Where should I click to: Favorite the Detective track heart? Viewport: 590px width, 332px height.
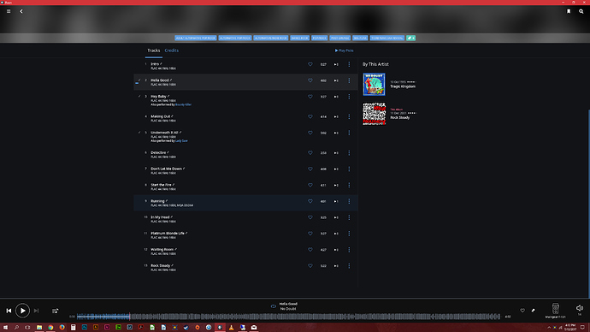point(310,153)
